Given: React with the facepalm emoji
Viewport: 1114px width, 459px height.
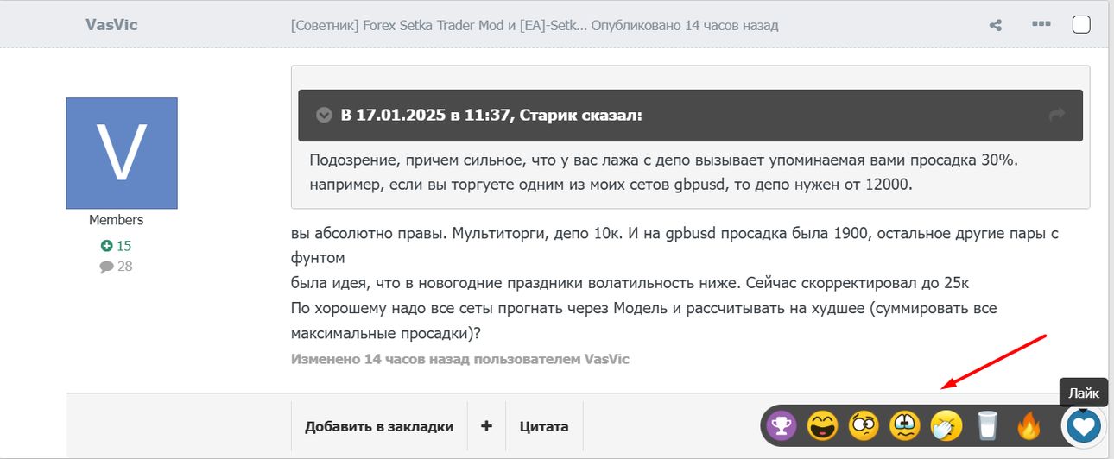Looking at the screenshot, I should (x=946, y=424).
